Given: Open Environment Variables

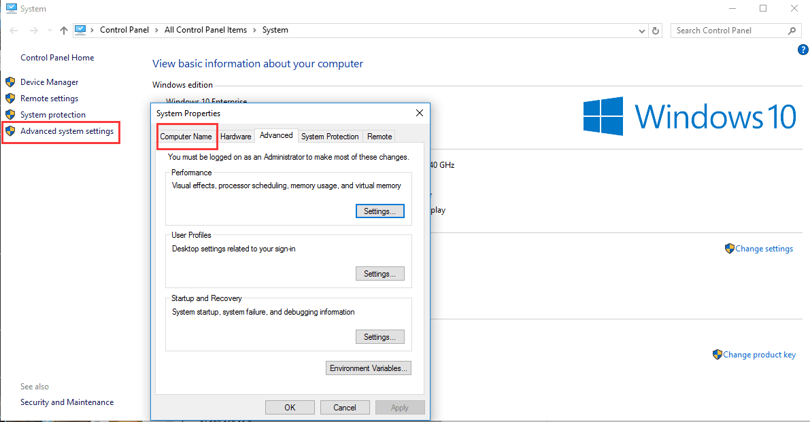Looking at the screenshot, I should pyautogui.click(x=369, y=368).
